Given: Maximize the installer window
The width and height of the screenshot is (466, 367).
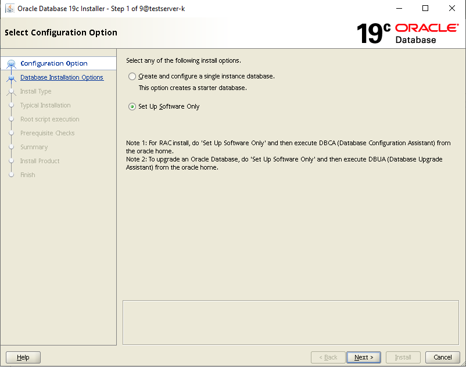Looking at the screenshot, I should (x=425, y=8).
